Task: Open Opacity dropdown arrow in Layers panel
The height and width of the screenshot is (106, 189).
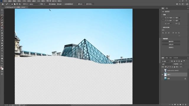Action: coord(184,64)
